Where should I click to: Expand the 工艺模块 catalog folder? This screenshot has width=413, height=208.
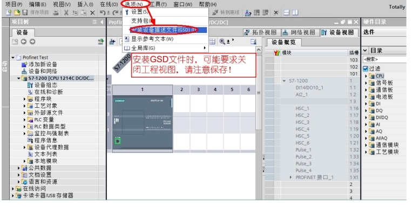[x=366, y=152]
